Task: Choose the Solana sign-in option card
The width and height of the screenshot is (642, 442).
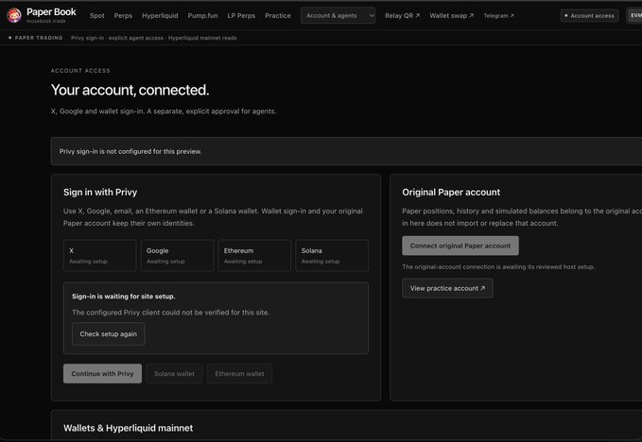Action: (332, 256)
